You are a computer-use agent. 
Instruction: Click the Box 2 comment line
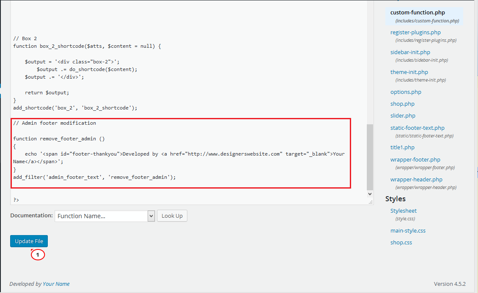(x=25, y=38)
